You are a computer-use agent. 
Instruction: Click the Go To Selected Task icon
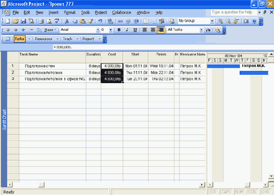point(236,21)
